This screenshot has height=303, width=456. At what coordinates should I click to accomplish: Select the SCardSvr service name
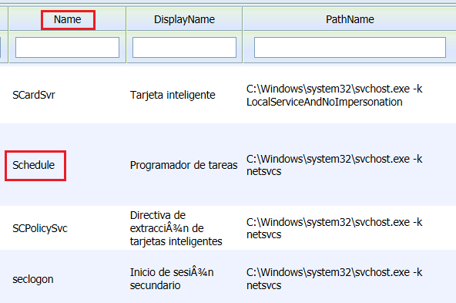pos(34,95)
